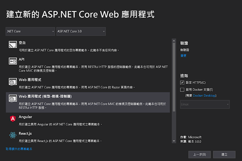242x161 pixels.
Task: Click the 建立 button
Action: (224, 155)
